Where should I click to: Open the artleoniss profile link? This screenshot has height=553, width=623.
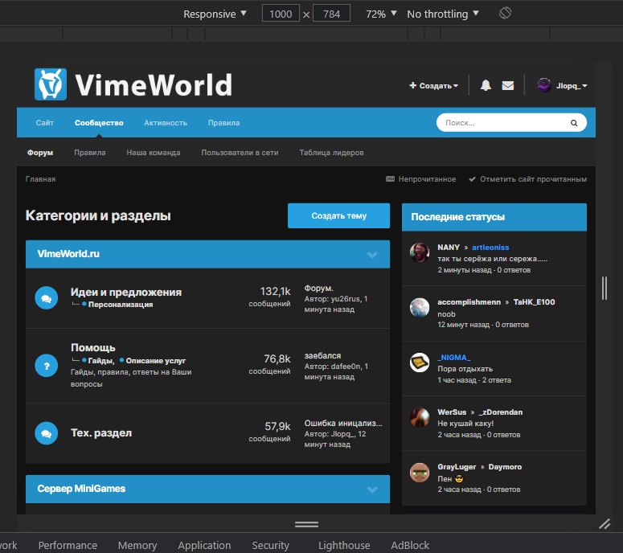coord(490,247)
